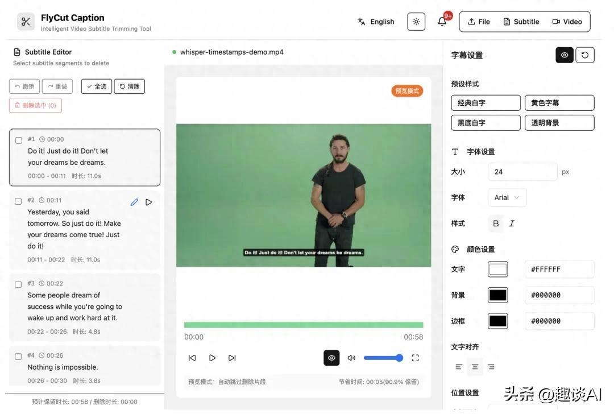Select all subtitle segments with 全选
614x414 pixels.
[96, 86]
